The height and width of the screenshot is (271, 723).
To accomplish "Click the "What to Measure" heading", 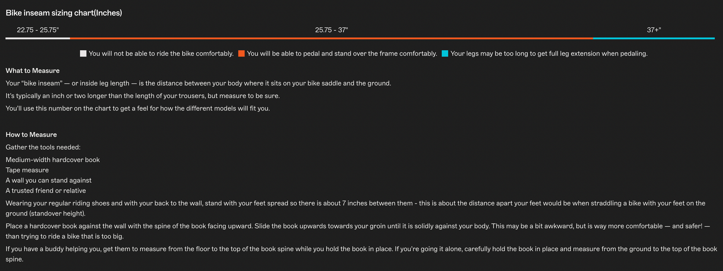I will [33, 71].
